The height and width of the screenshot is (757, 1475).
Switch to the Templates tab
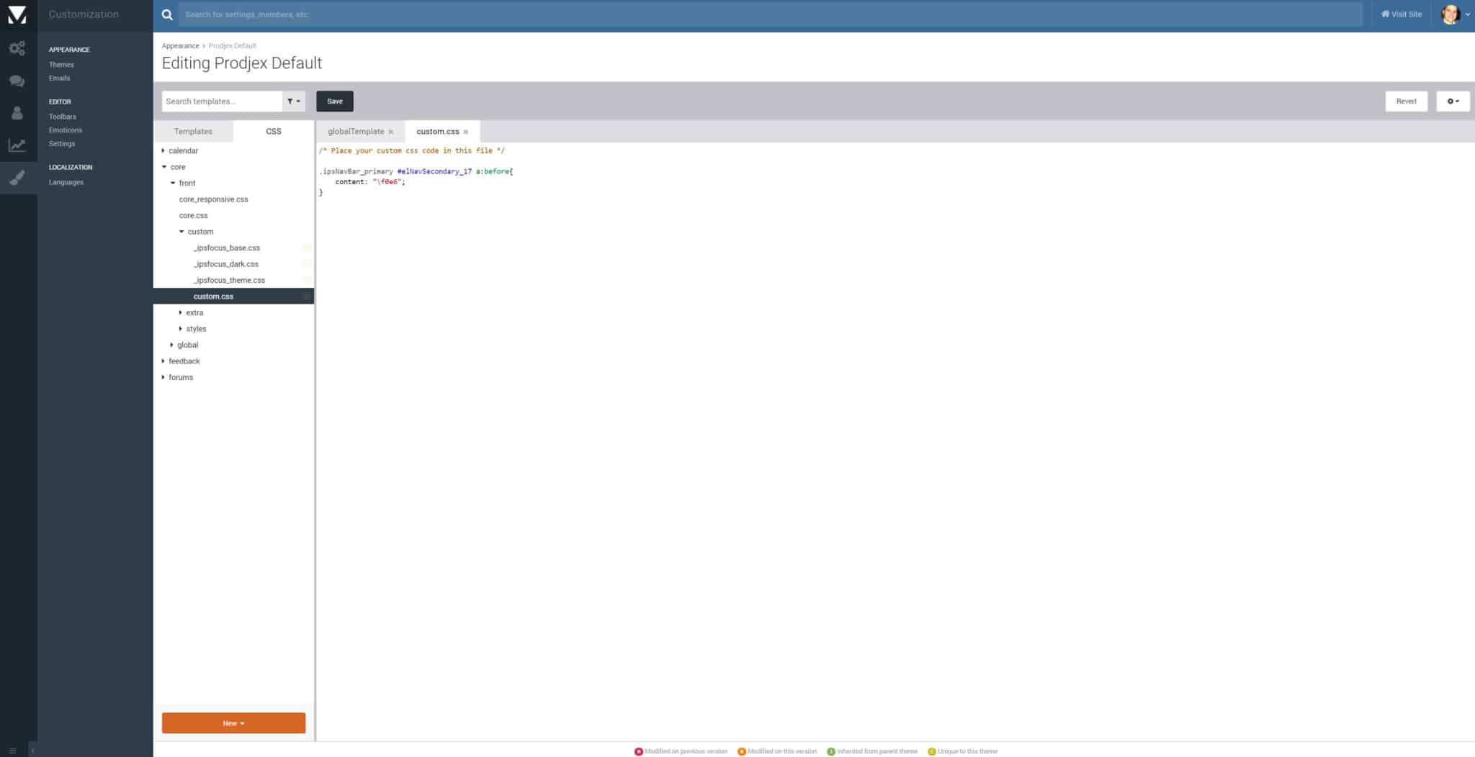(193, 131)
